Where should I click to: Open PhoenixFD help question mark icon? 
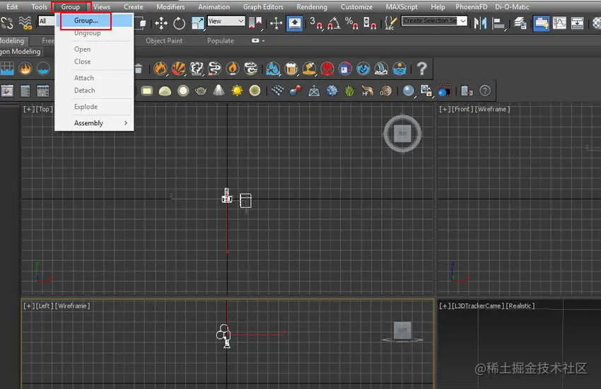[422, 69]
